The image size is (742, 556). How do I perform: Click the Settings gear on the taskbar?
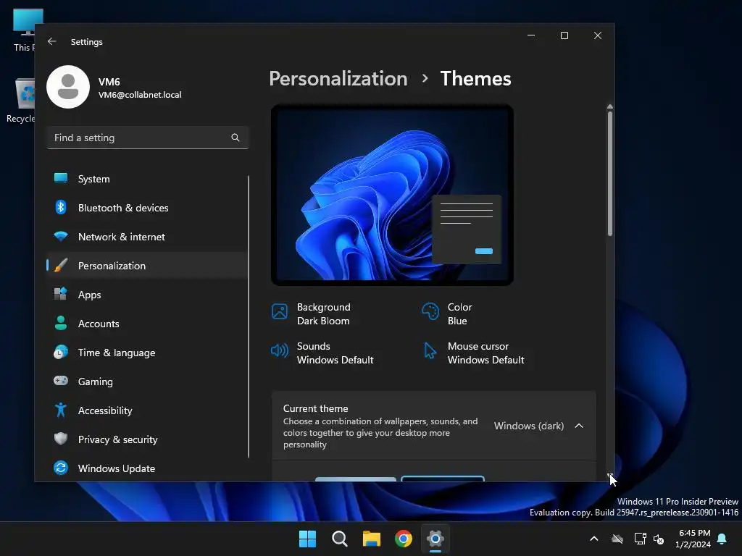tap(435, 539)
